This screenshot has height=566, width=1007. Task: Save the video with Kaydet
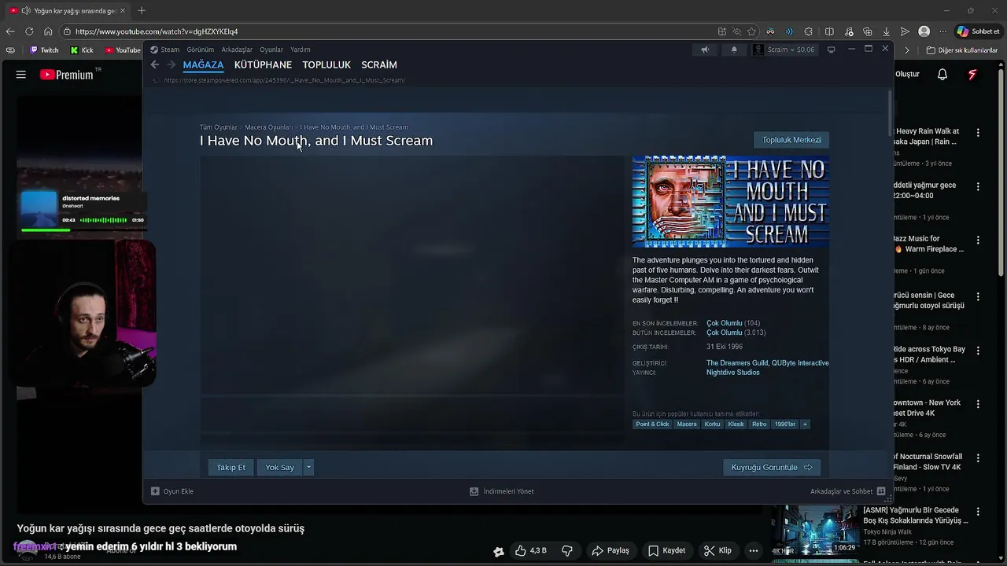click(667, 550)
